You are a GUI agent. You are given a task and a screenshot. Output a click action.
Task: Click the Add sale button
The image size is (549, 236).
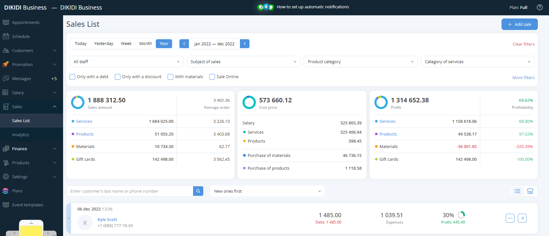pyautogui.click(x=519, y=24)
